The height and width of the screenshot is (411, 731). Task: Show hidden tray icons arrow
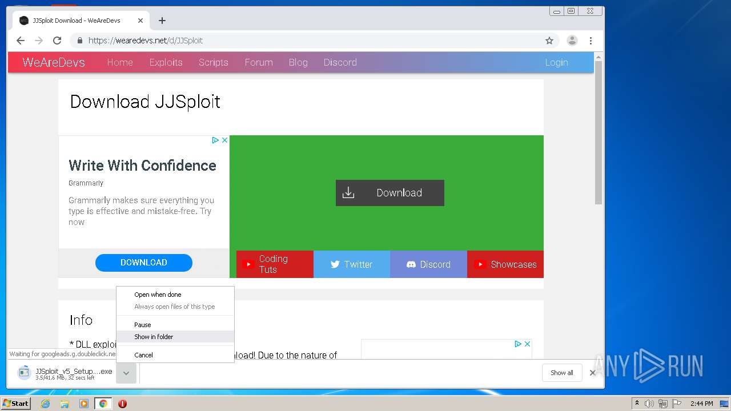[637, 404]
